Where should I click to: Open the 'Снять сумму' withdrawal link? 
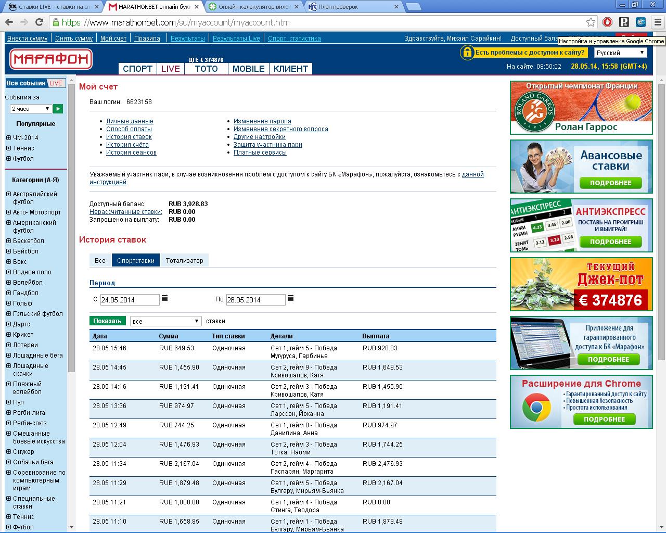pos(74,39)
